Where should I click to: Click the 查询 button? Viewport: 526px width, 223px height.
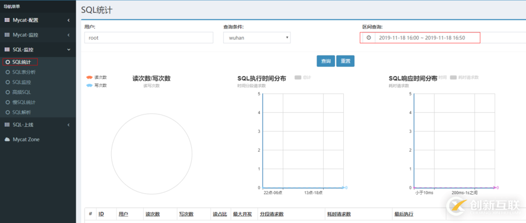(326, 61)
